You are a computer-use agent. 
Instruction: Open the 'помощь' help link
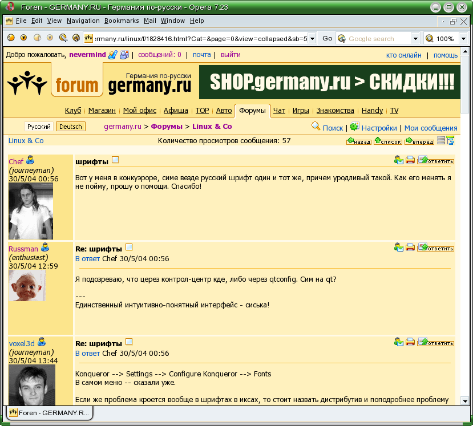point(446,55)
